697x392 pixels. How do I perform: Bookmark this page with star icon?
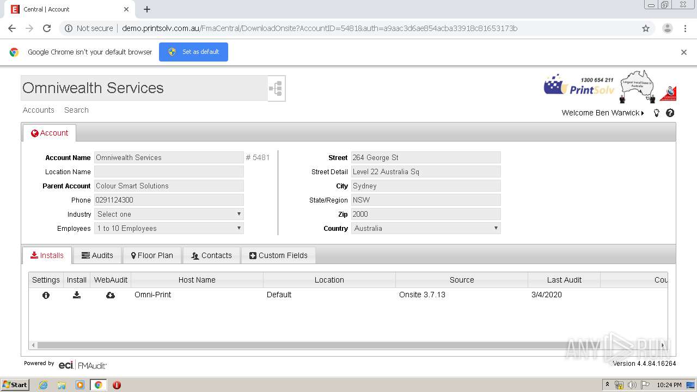(x=646, y=28)
